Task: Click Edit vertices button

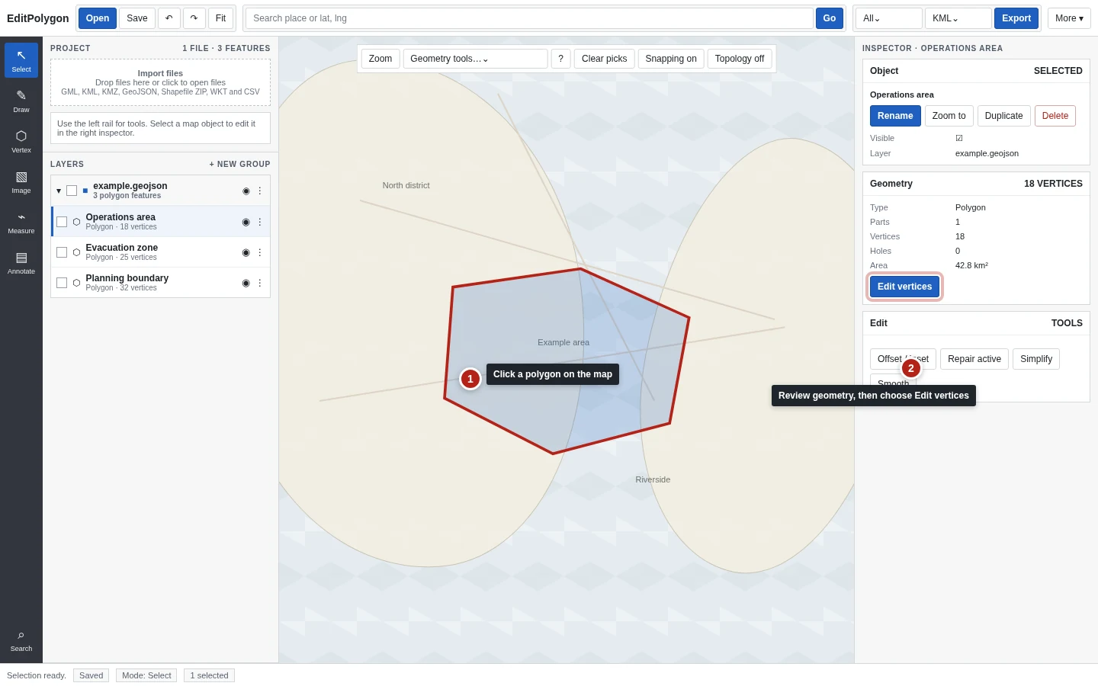Action: (x=905, y=287)
